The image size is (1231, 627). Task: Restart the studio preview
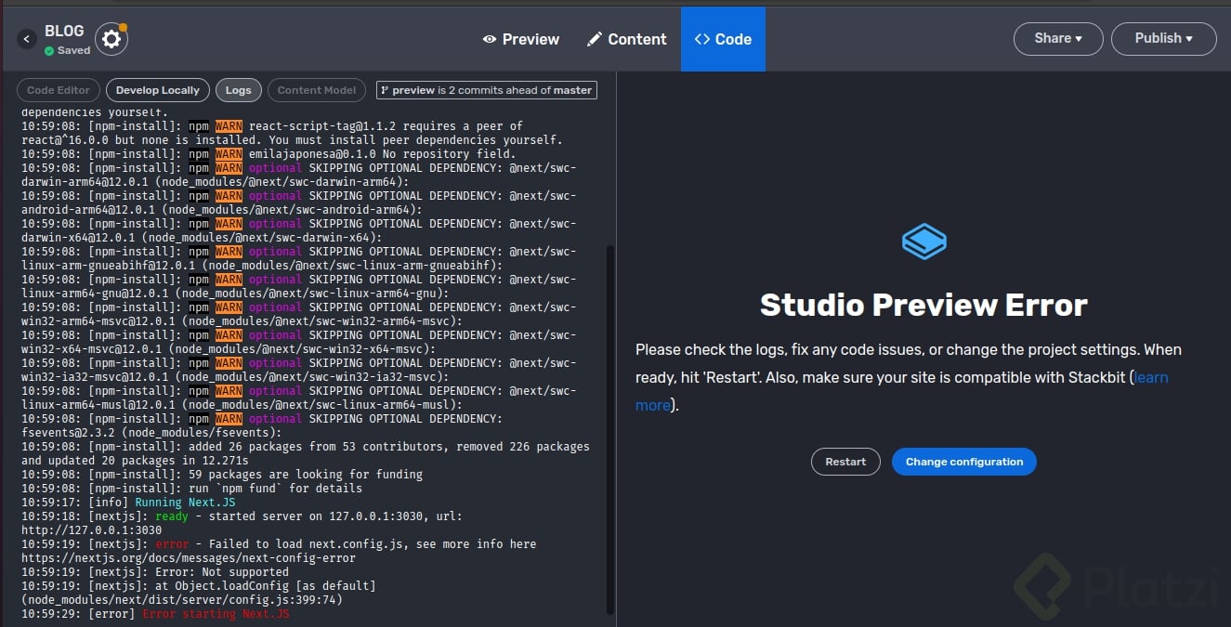[845, 462]
